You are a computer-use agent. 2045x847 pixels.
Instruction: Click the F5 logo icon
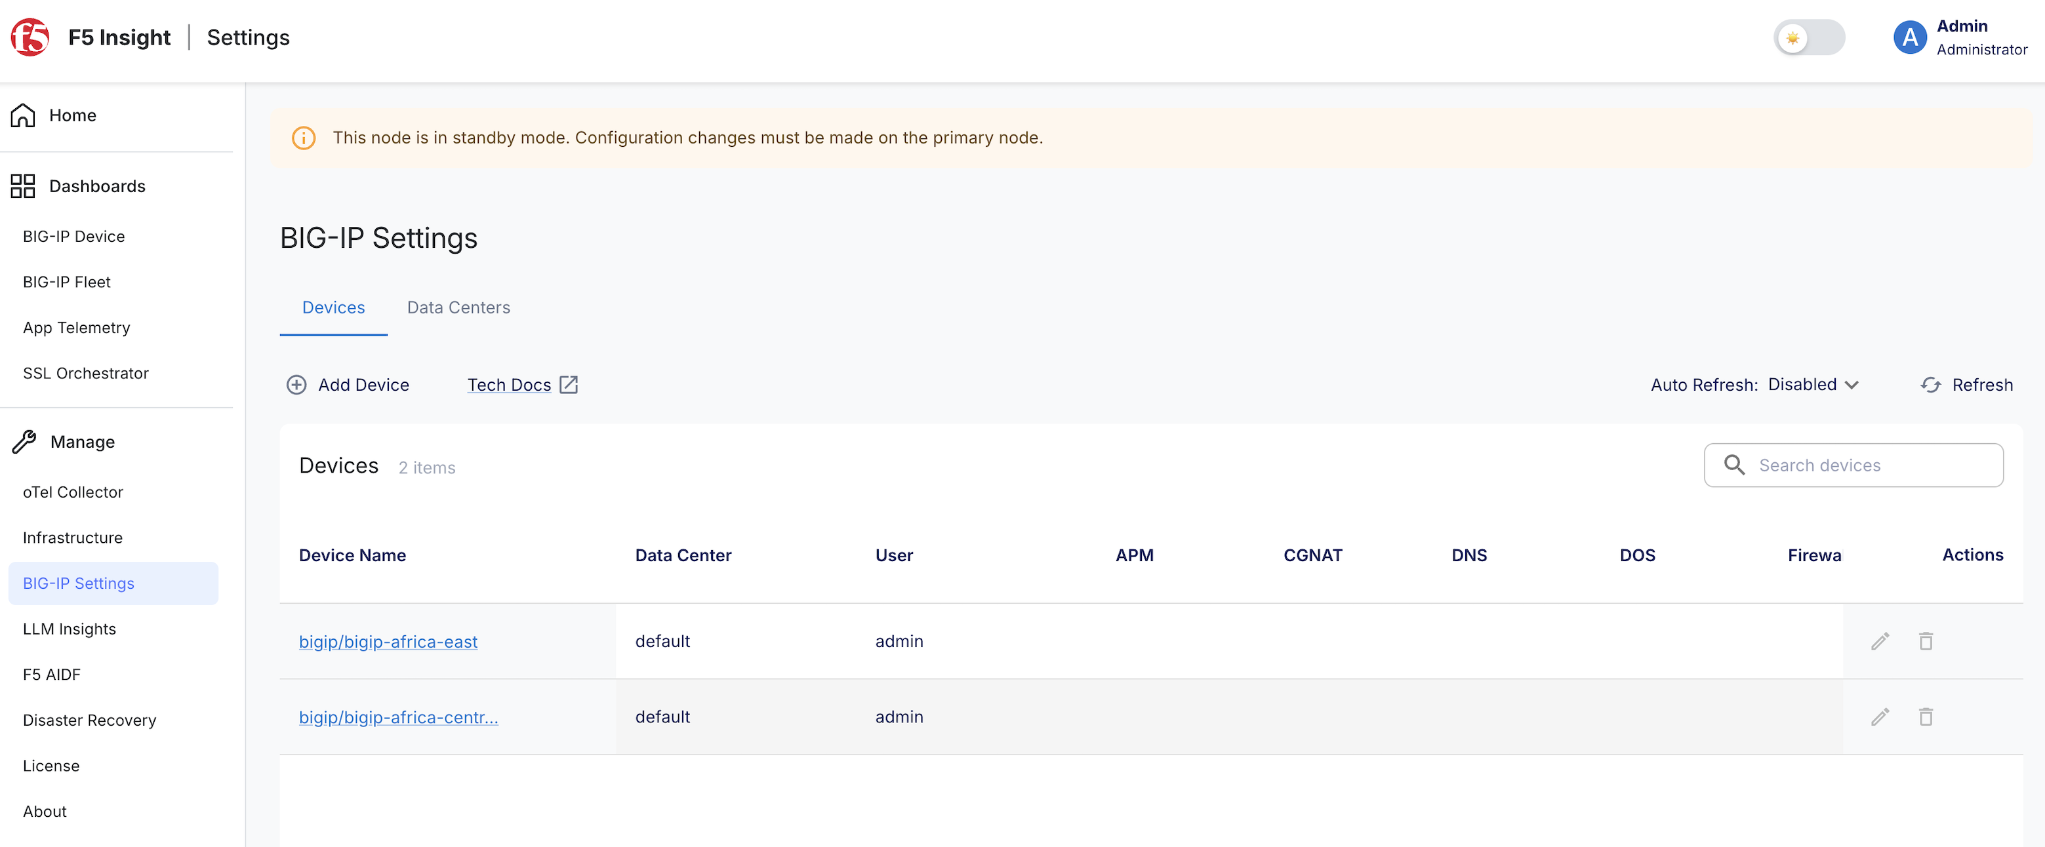(x=30, y=37)
